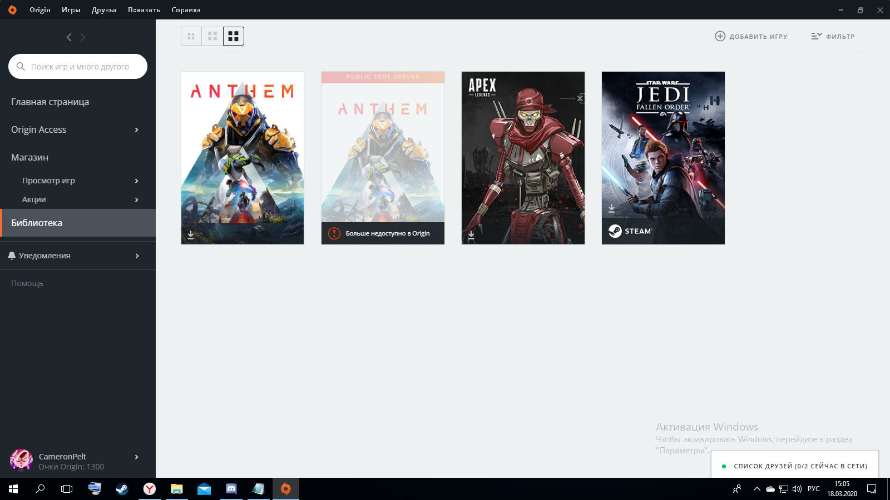Viewport: 890px width, 500px height.
Task: Open the Mail app from the taskbar
Action: point(204,489)
